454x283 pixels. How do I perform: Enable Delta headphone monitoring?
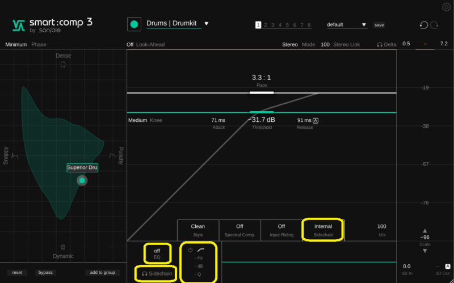386,44
